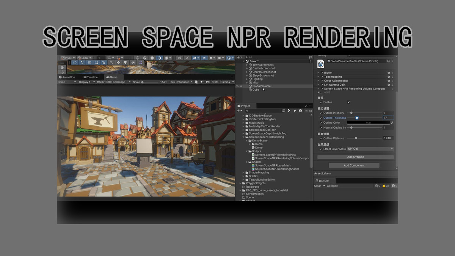Expand the PolygonKnights folder
Image resolution: width=455 pixels, height=256 pixels.
(x=241, y=183)
